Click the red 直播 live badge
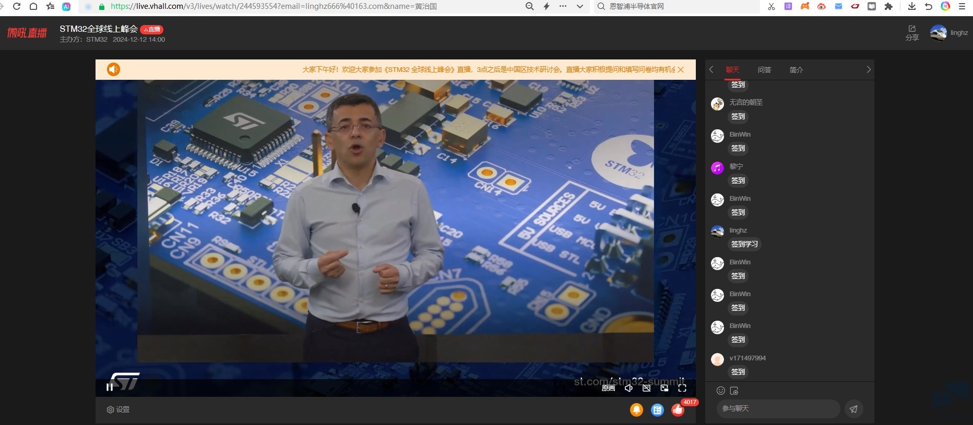 (x=152, y=30)
